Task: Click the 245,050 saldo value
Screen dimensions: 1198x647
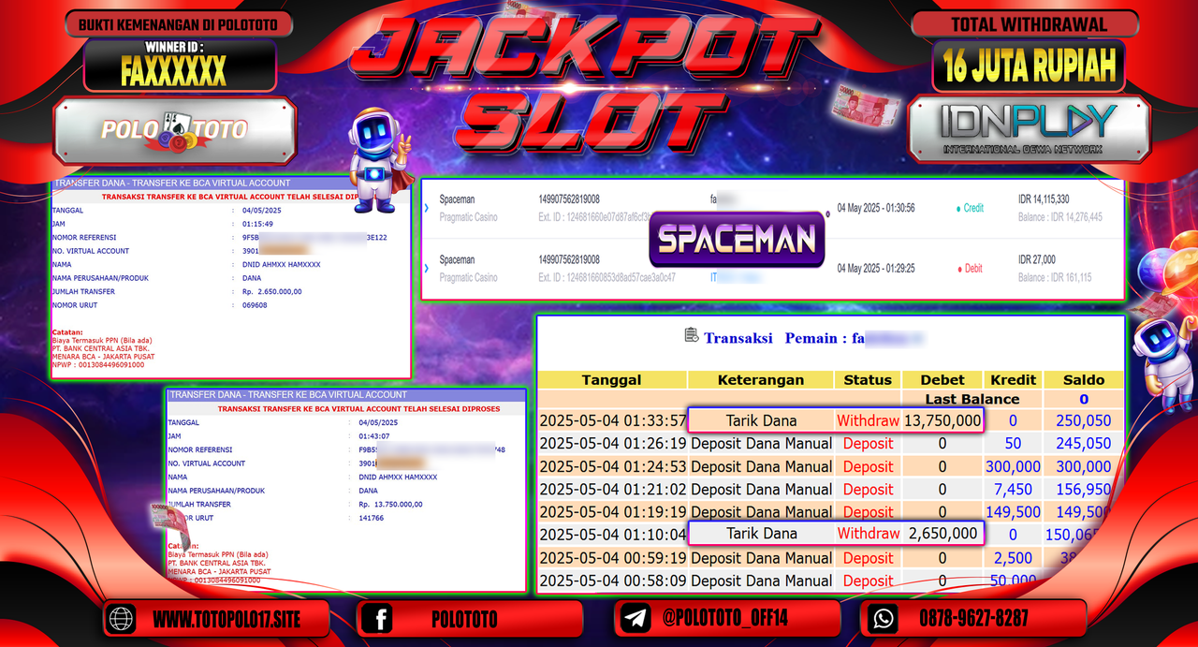Action: pyautogui.click(x=1084, y=444)
